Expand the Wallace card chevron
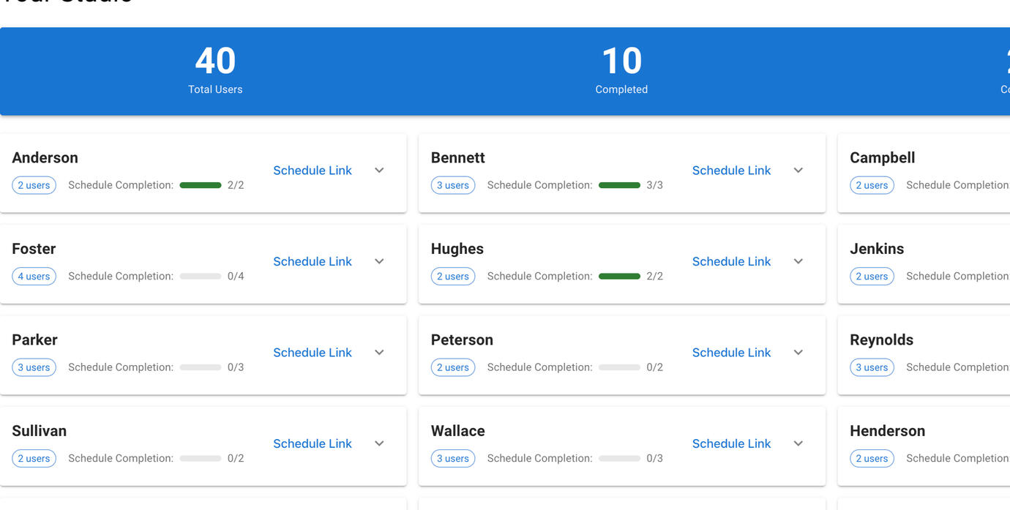This screenshot has height=510, width=1010. pyautogui.click(x=798, y=443)
